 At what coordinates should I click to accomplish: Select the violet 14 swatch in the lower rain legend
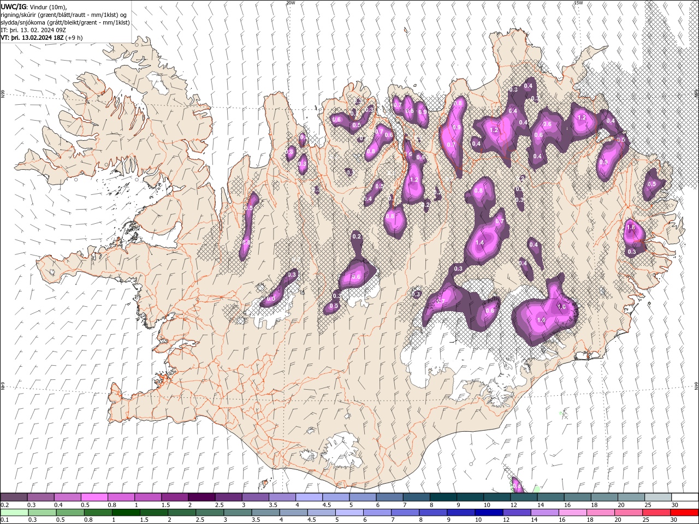[x=545, y=512]
